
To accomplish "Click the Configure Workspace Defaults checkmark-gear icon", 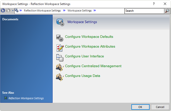I will pyautogui.click(x=60, y=38).
